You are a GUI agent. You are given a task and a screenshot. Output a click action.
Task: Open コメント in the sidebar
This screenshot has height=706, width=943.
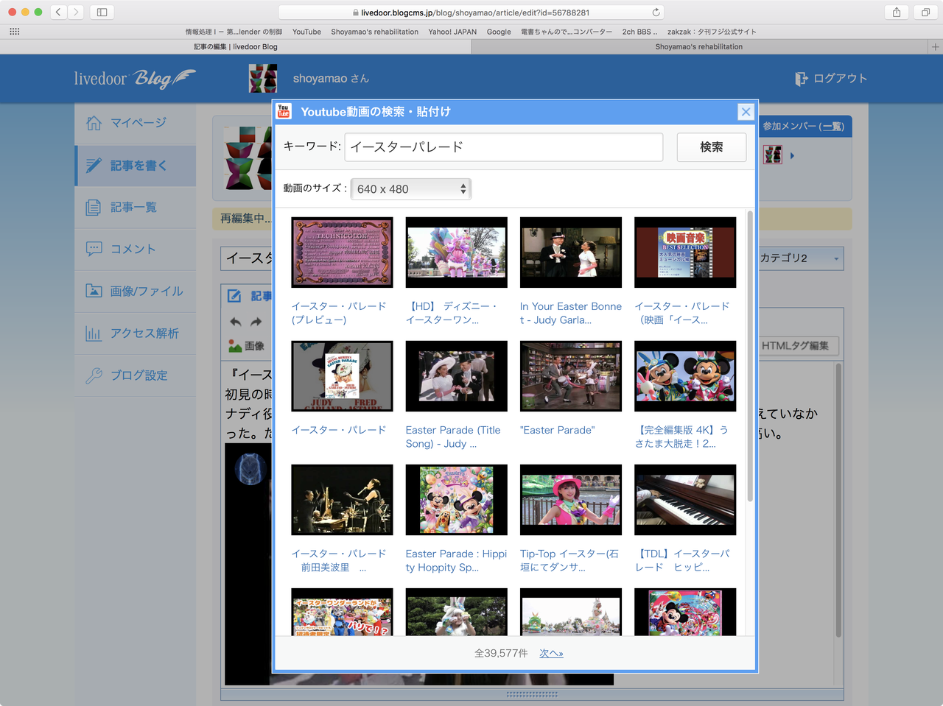coord(136,250)
